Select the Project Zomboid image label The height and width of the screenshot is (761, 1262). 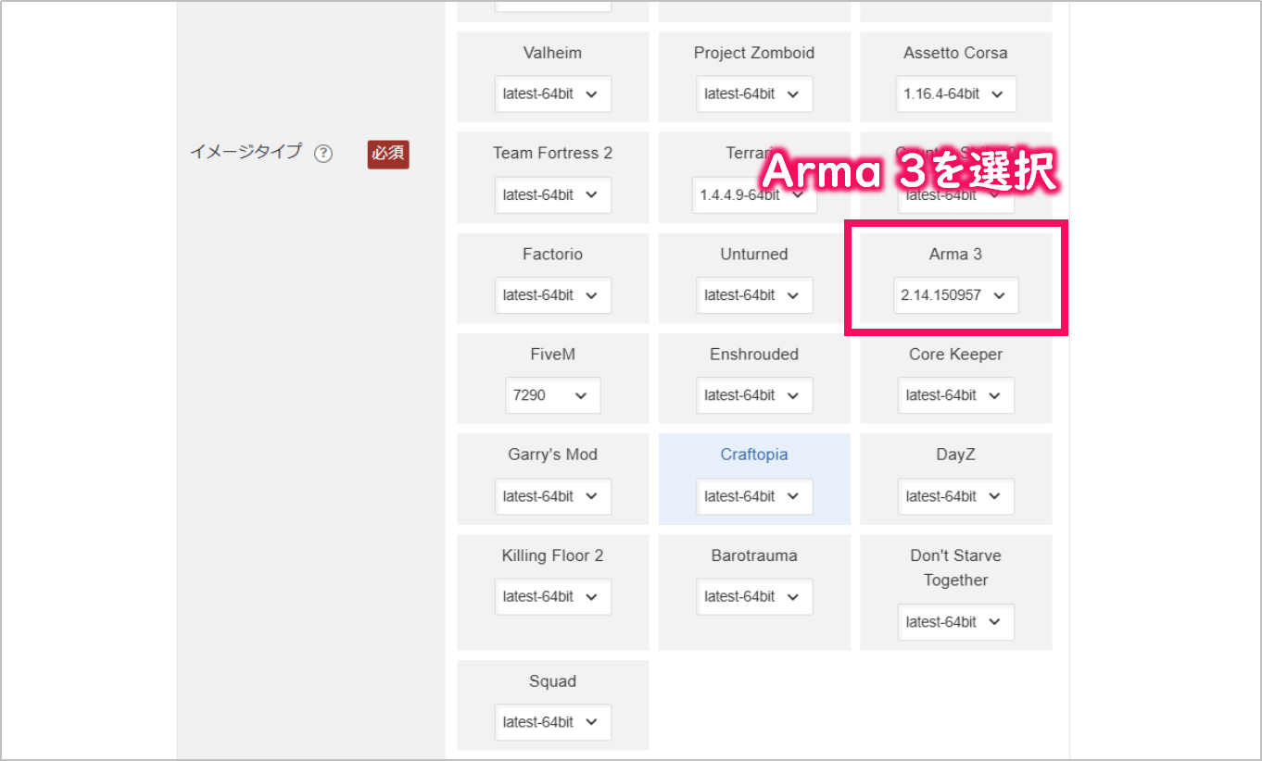point(754,53)
